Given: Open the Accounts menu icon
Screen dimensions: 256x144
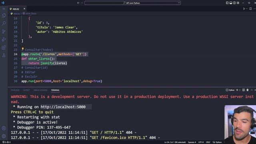Looking at the screenshot, I should coord(4,128).
